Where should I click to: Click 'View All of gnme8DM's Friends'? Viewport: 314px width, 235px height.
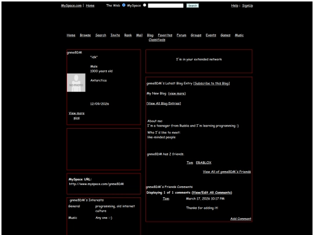coord(227,172)
